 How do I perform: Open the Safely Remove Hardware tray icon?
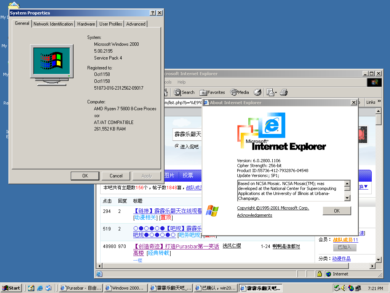(x=337, y=288)
